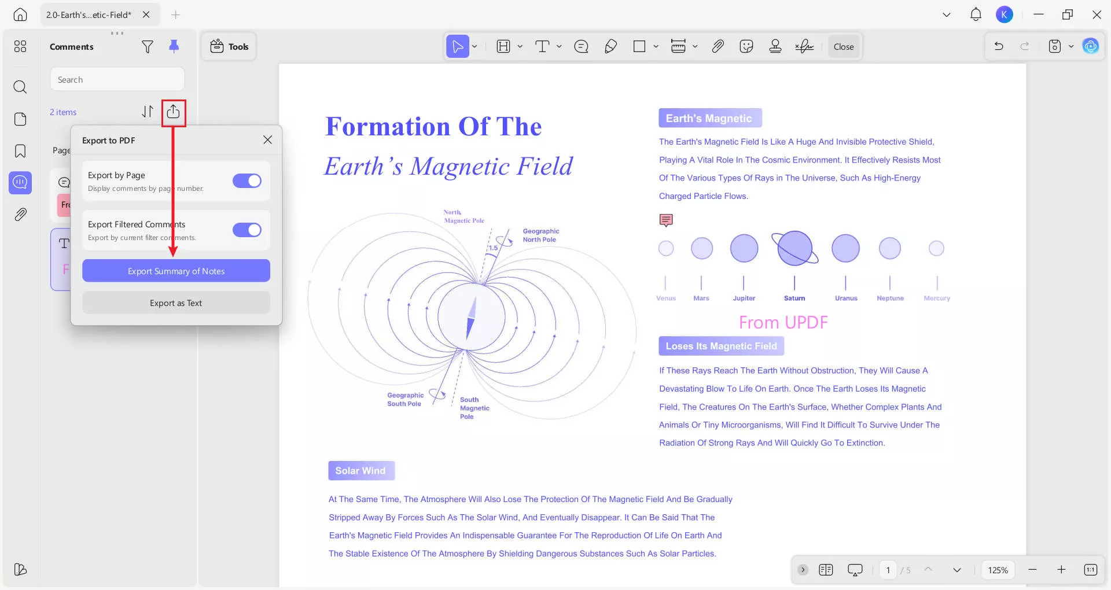Viewport: 1111px width, 590px height.
Task: Click the export comments share icon
Action: 173,112
